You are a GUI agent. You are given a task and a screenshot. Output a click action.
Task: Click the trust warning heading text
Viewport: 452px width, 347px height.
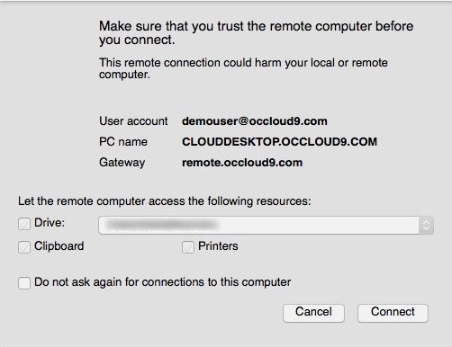[x=256, y=33]
